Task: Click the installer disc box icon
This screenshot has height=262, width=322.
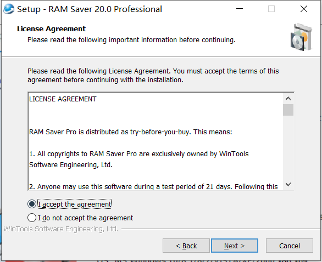Action: [x=301, y=37]
